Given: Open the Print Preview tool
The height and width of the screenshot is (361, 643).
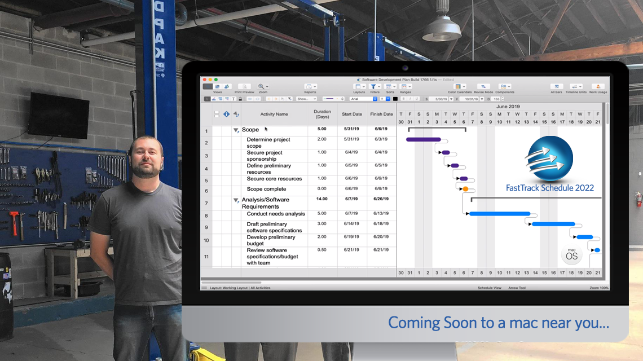Looking at the screenshot, I should pyautogui.click(x=244, y=86).
